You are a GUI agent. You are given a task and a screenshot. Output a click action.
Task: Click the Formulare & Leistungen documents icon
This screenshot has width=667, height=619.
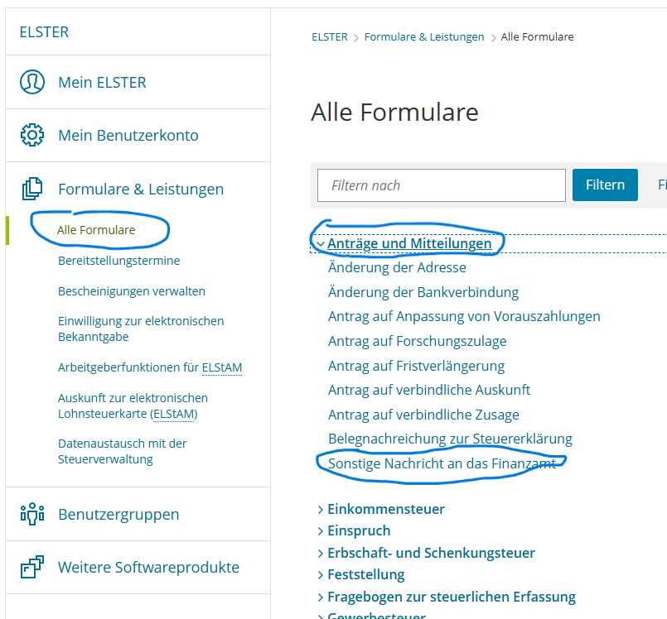(31, 189)
